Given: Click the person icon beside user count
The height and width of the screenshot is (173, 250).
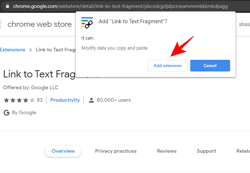Looking at the screenshot, I should point(91,100).
